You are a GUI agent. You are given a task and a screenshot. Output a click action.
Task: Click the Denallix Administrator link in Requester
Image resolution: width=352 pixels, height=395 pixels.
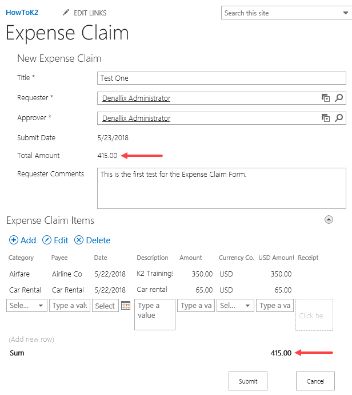pyautogui.click(x=136, y=98)
